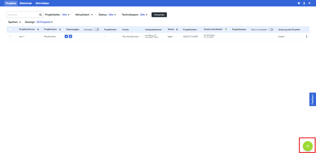Image resolution: width=316 pixels, height=153 pixels.
Task: Select the checkbox for project pro-1
Action: 10,36
